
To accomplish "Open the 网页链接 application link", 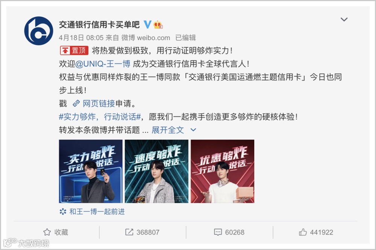I will (99, 103).
